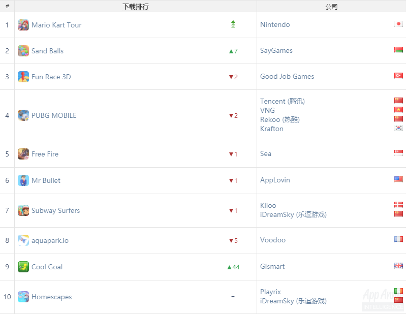408x314 pixels.
Task: Click the Cool Goal app icon
Action: [23, 267]
